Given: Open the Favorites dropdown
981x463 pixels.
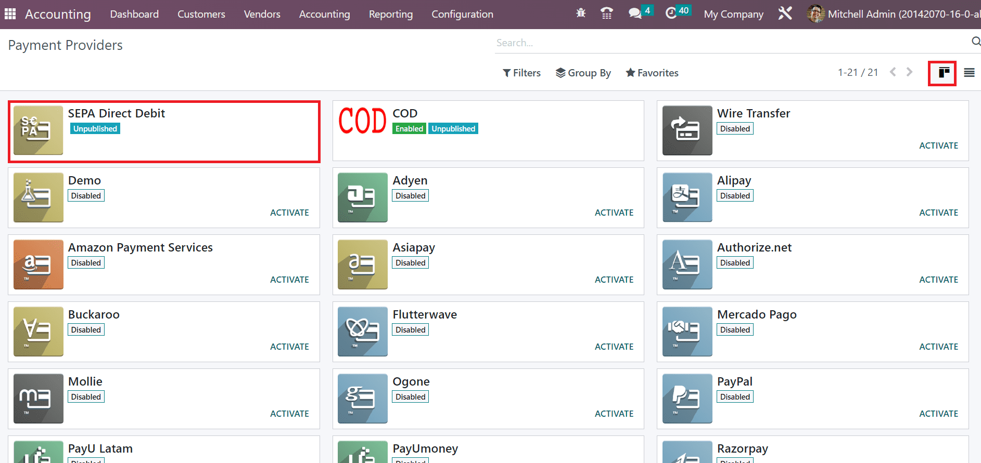Looking at the screenshot, I should coord(652,73).
